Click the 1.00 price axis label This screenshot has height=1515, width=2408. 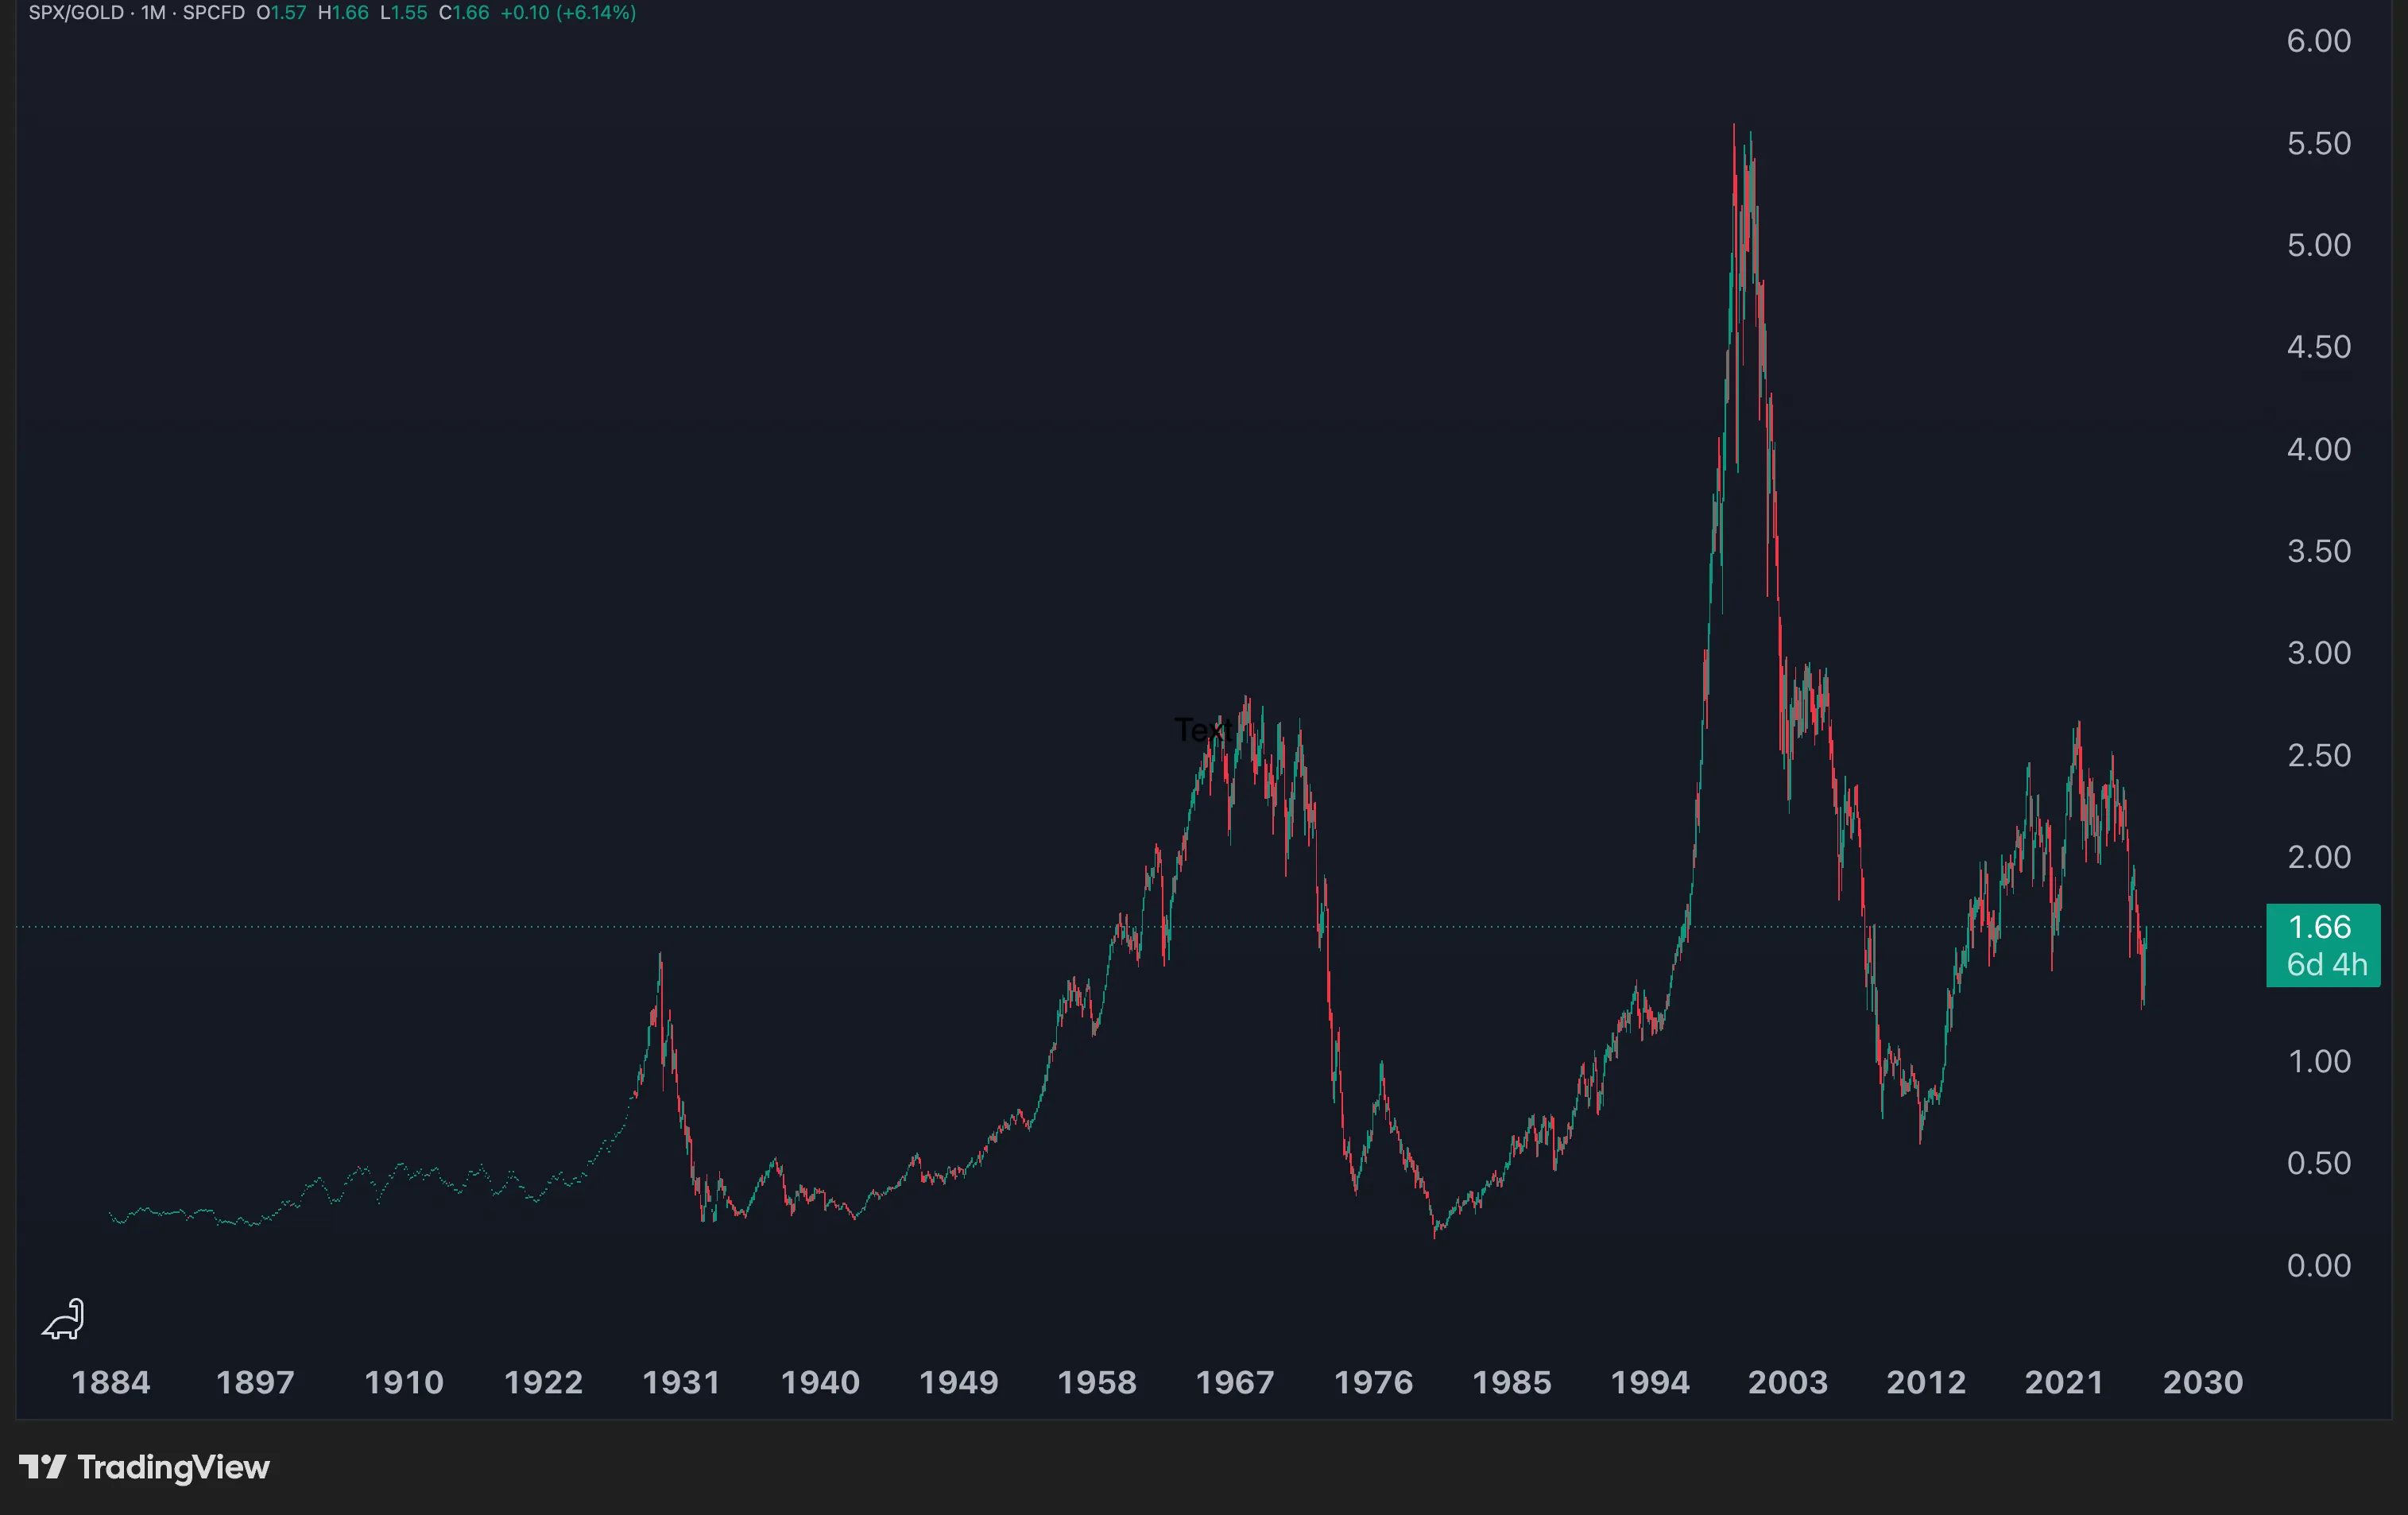click(x=2319, y=1061)
